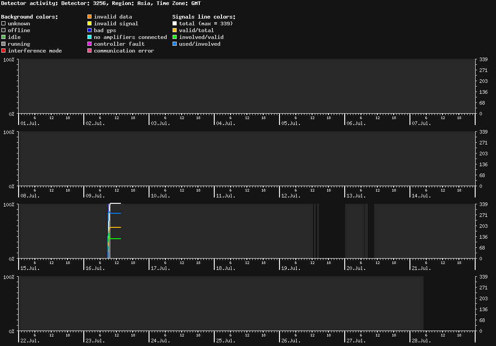The width and height of the screenshot is (496, 346).
Task: Click the blue used/involved line swatch
Action: pos(174,43)
